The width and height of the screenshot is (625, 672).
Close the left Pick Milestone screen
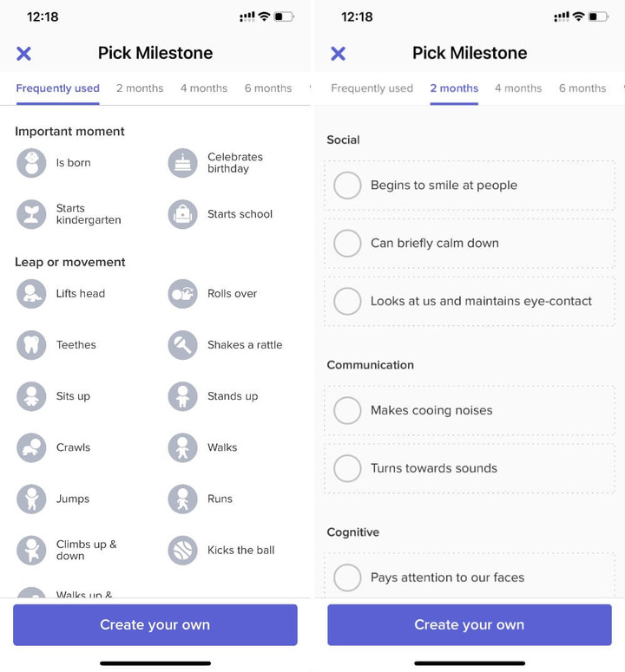(x=23, y=54)
